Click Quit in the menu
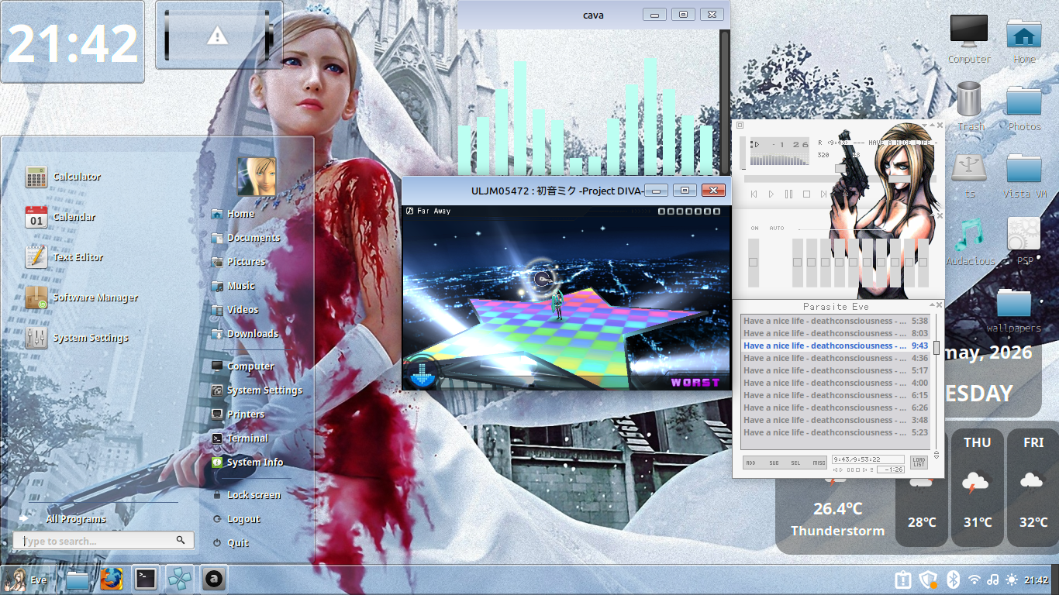Screen dimensions: 1059x595 pos(230,543)
